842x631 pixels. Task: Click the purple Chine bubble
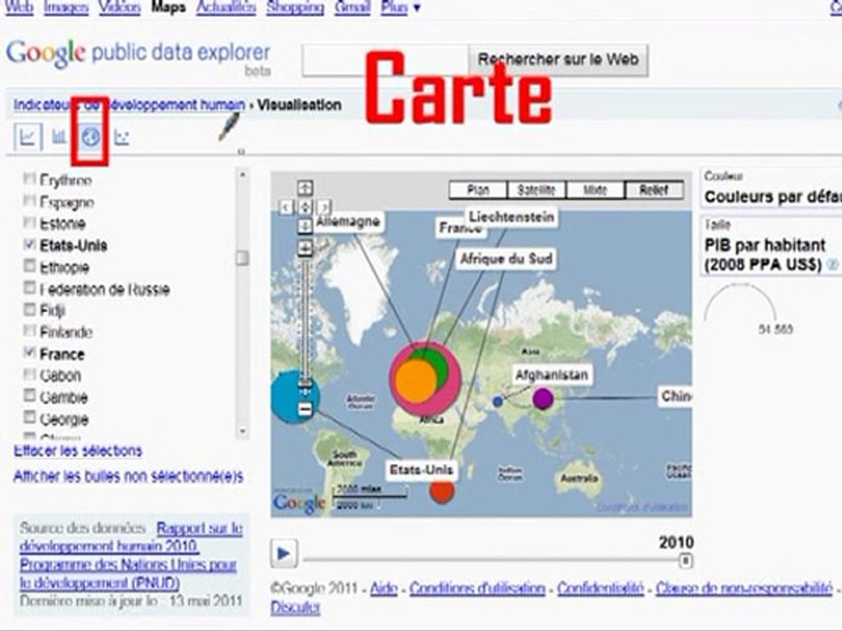tap(542, 399)
